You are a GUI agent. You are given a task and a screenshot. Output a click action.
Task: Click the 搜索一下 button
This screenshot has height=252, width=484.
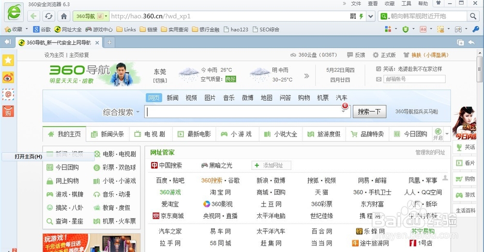coord(369,112)
